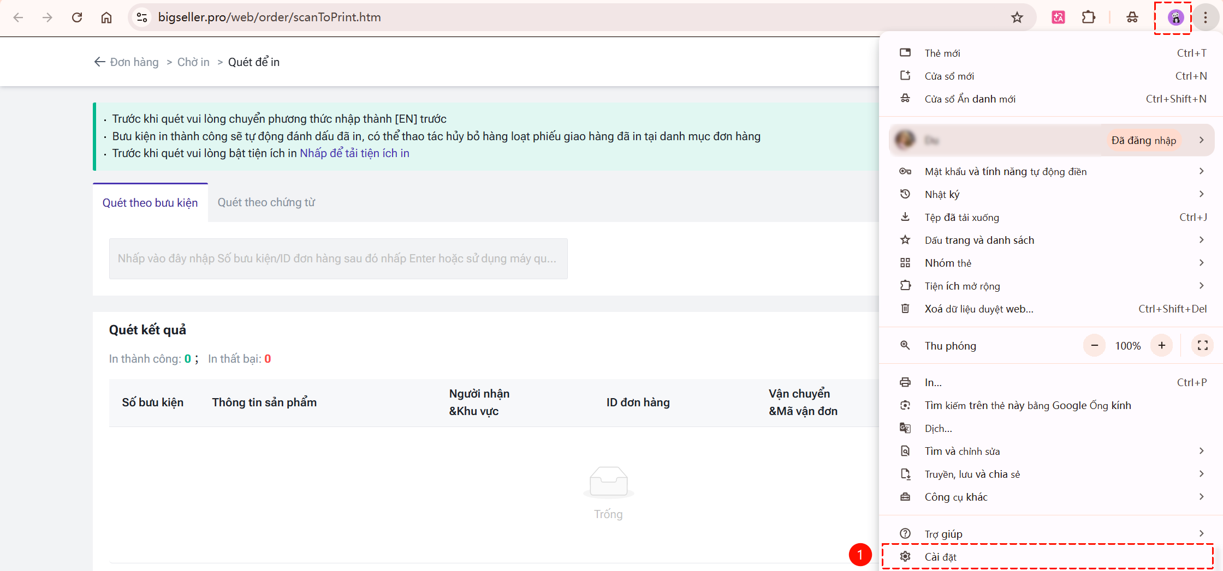Click the Chrome profile avatar icon
Viewport: 1223px width, 571px height.
point(1175,17)
